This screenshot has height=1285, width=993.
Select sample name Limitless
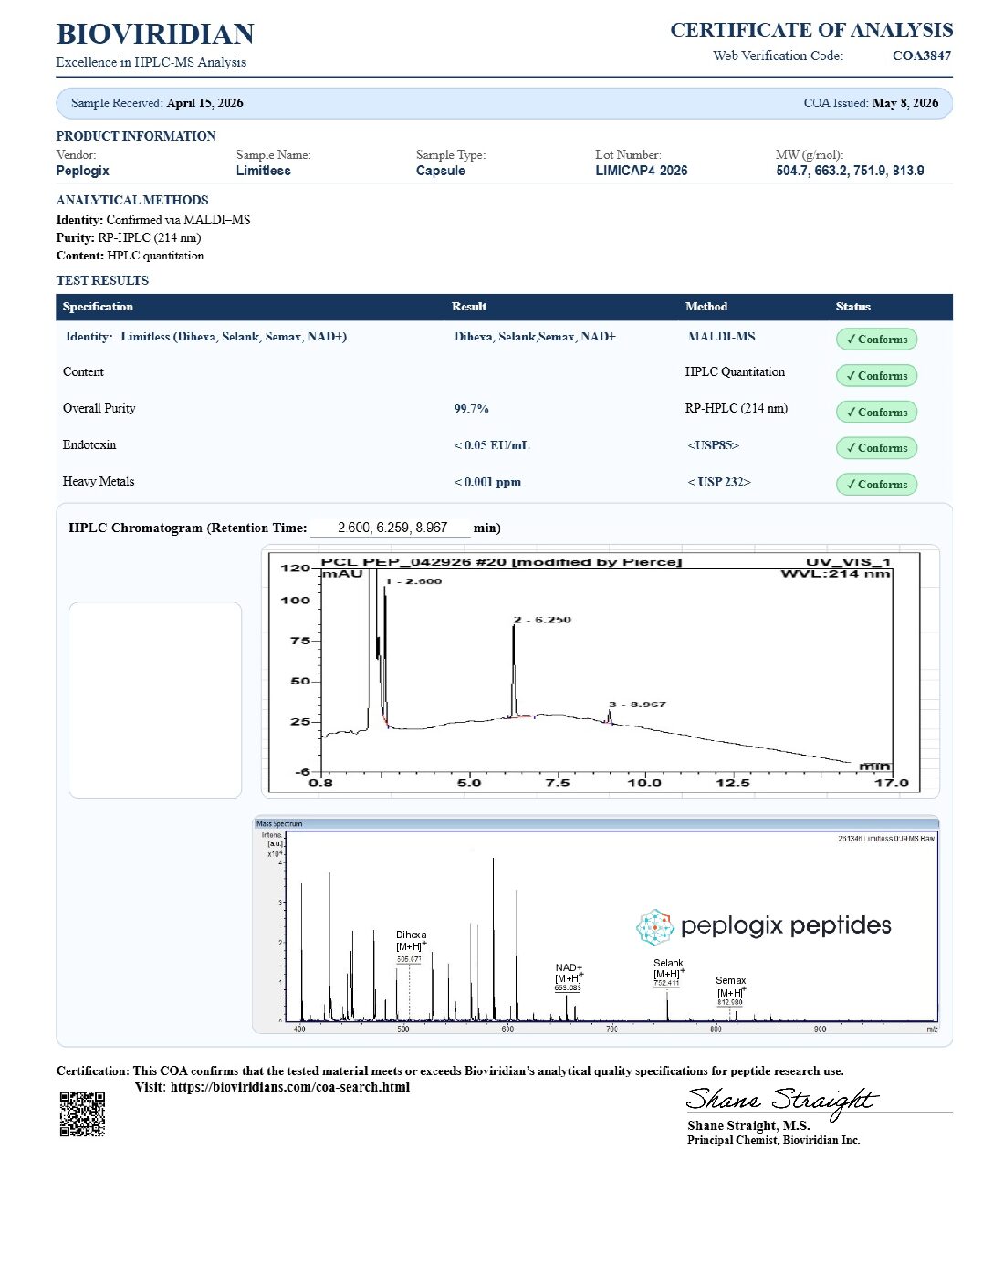pyautogui.click(x=263, y=171)
